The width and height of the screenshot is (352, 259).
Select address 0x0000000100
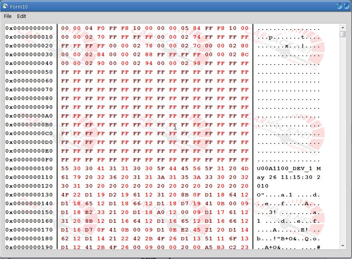coord(29,168)
